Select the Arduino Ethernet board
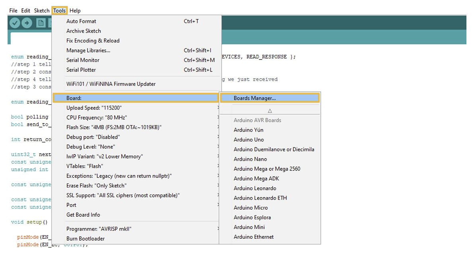Viewport: 472px width, 259px height. 270,237
